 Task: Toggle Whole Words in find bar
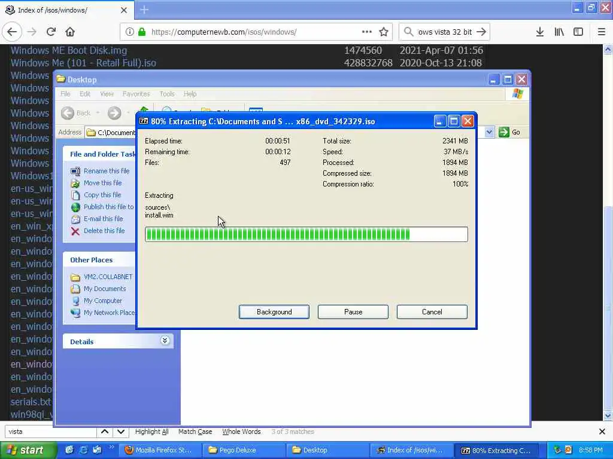pyautogui.click(x=241, y=432)
